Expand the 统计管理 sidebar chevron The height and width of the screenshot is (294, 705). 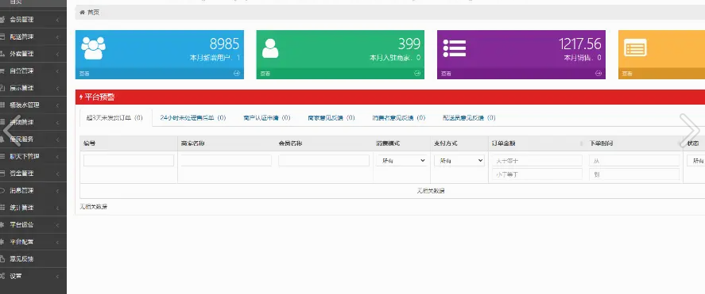pyautogui.click(x=57, y=208)
